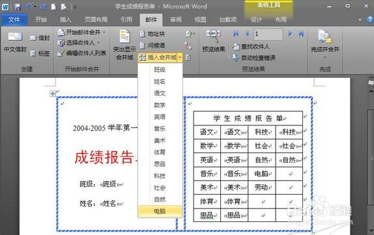
Task: Switch to the 加载项 tab
Action: pyautogui.click(x=228, y=19)
